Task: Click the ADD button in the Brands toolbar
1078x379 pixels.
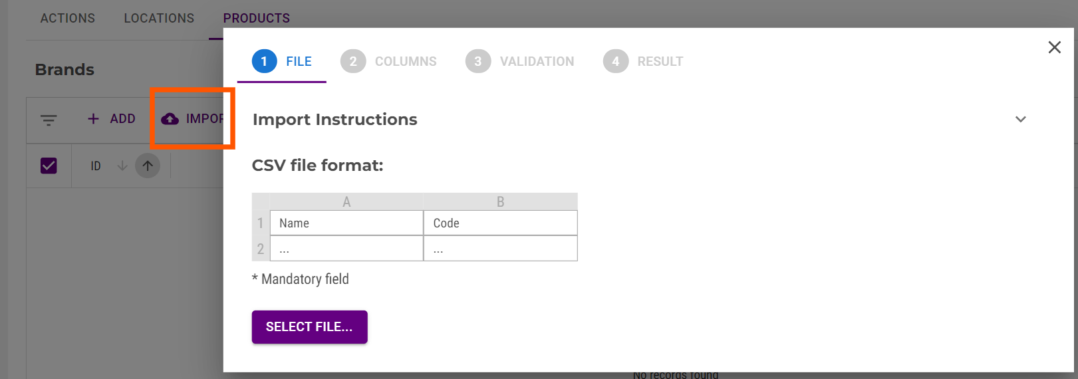Action: tap(122, 118)
